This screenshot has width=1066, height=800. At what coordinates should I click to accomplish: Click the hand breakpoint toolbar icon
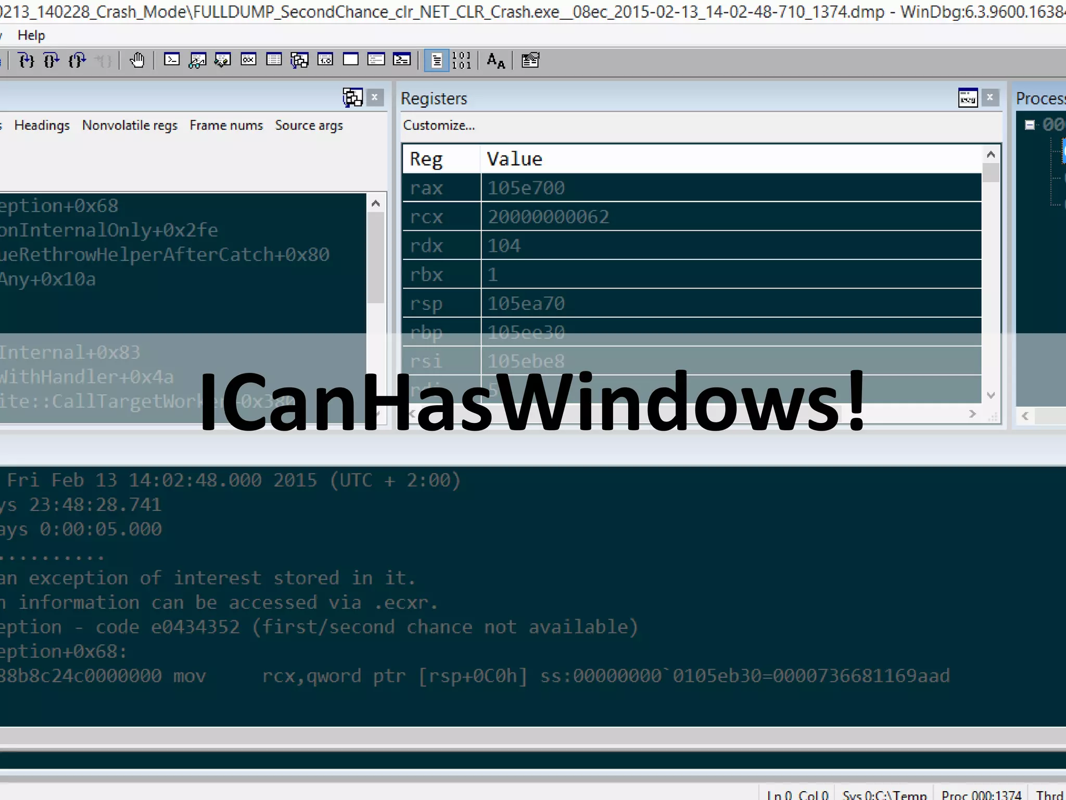pos(137,60)
